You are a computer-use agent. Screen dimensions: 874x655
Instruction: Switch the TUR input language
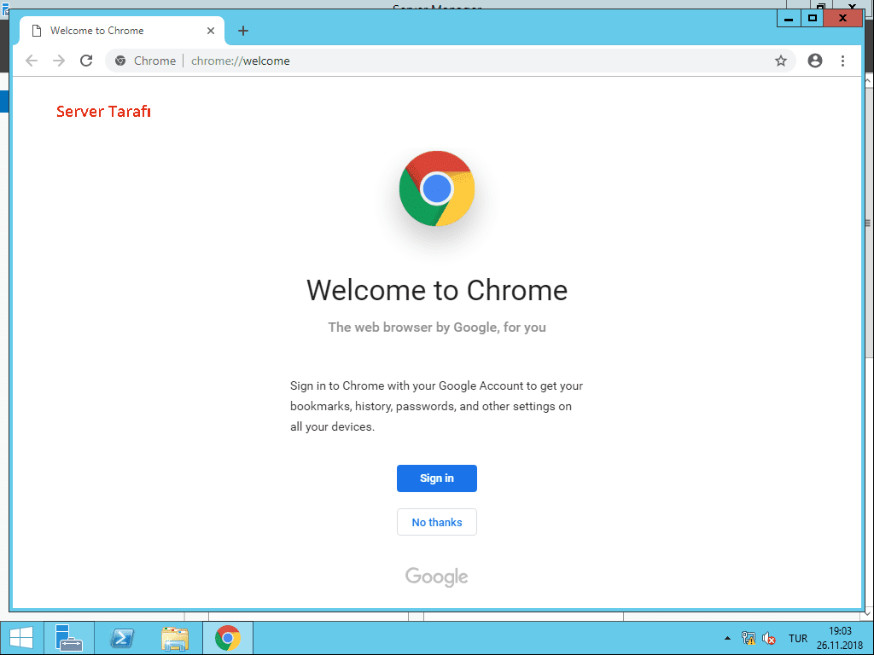click(x=798, y=638)
